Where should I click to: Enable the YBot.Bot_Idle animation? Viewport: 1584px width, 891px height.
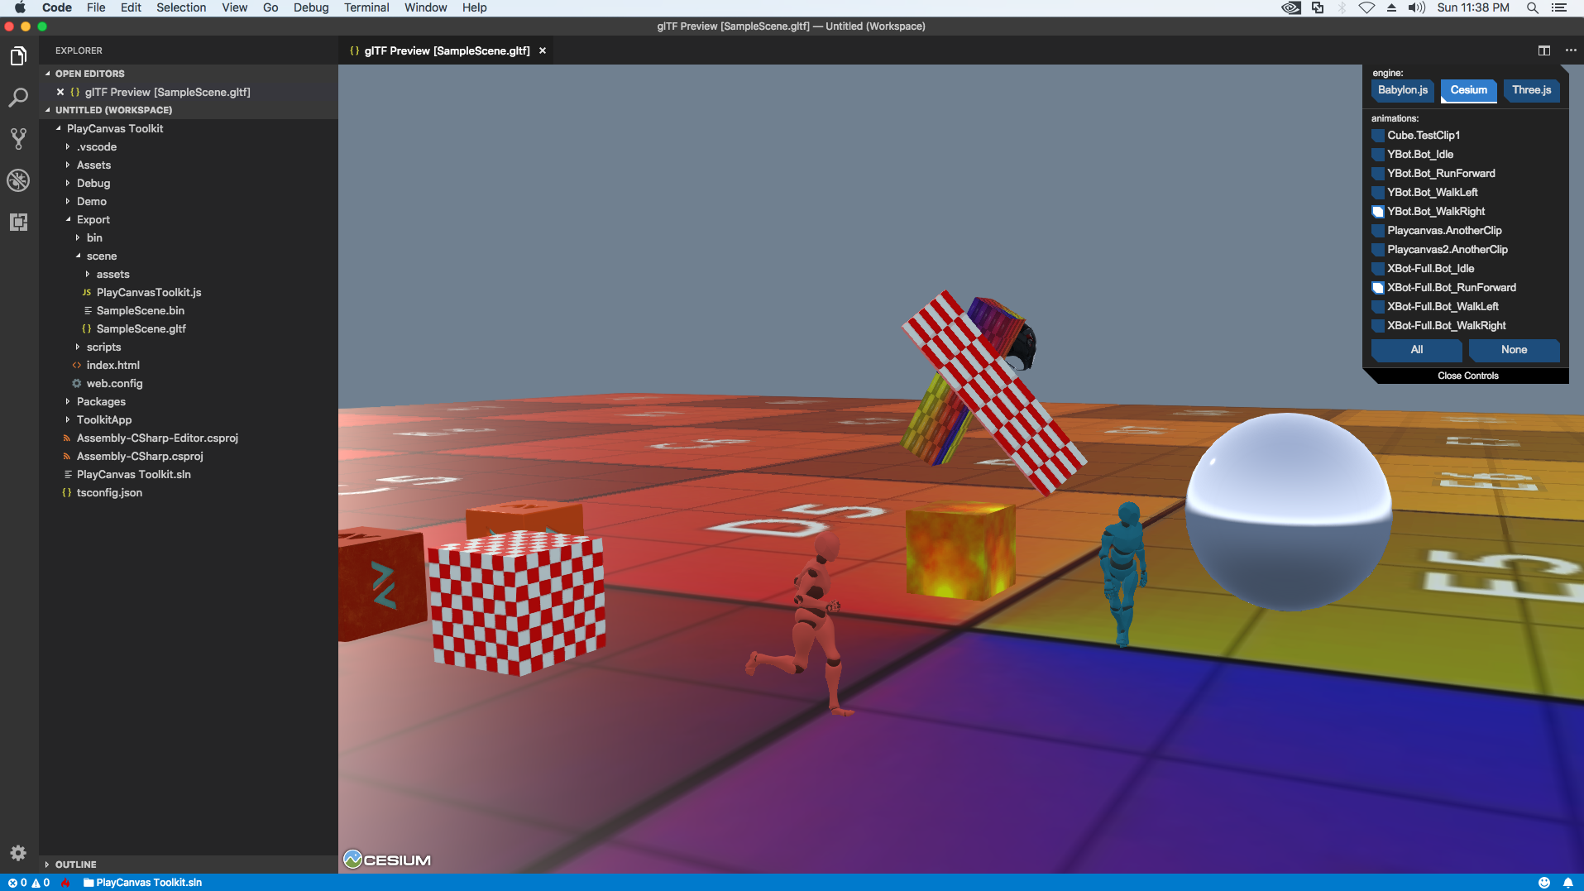pyautogui.click(x=1378, y=155)
